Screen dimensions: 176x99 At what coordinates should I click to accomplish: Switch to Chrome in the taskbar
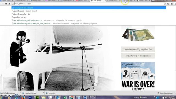click(x=72, y=97)
